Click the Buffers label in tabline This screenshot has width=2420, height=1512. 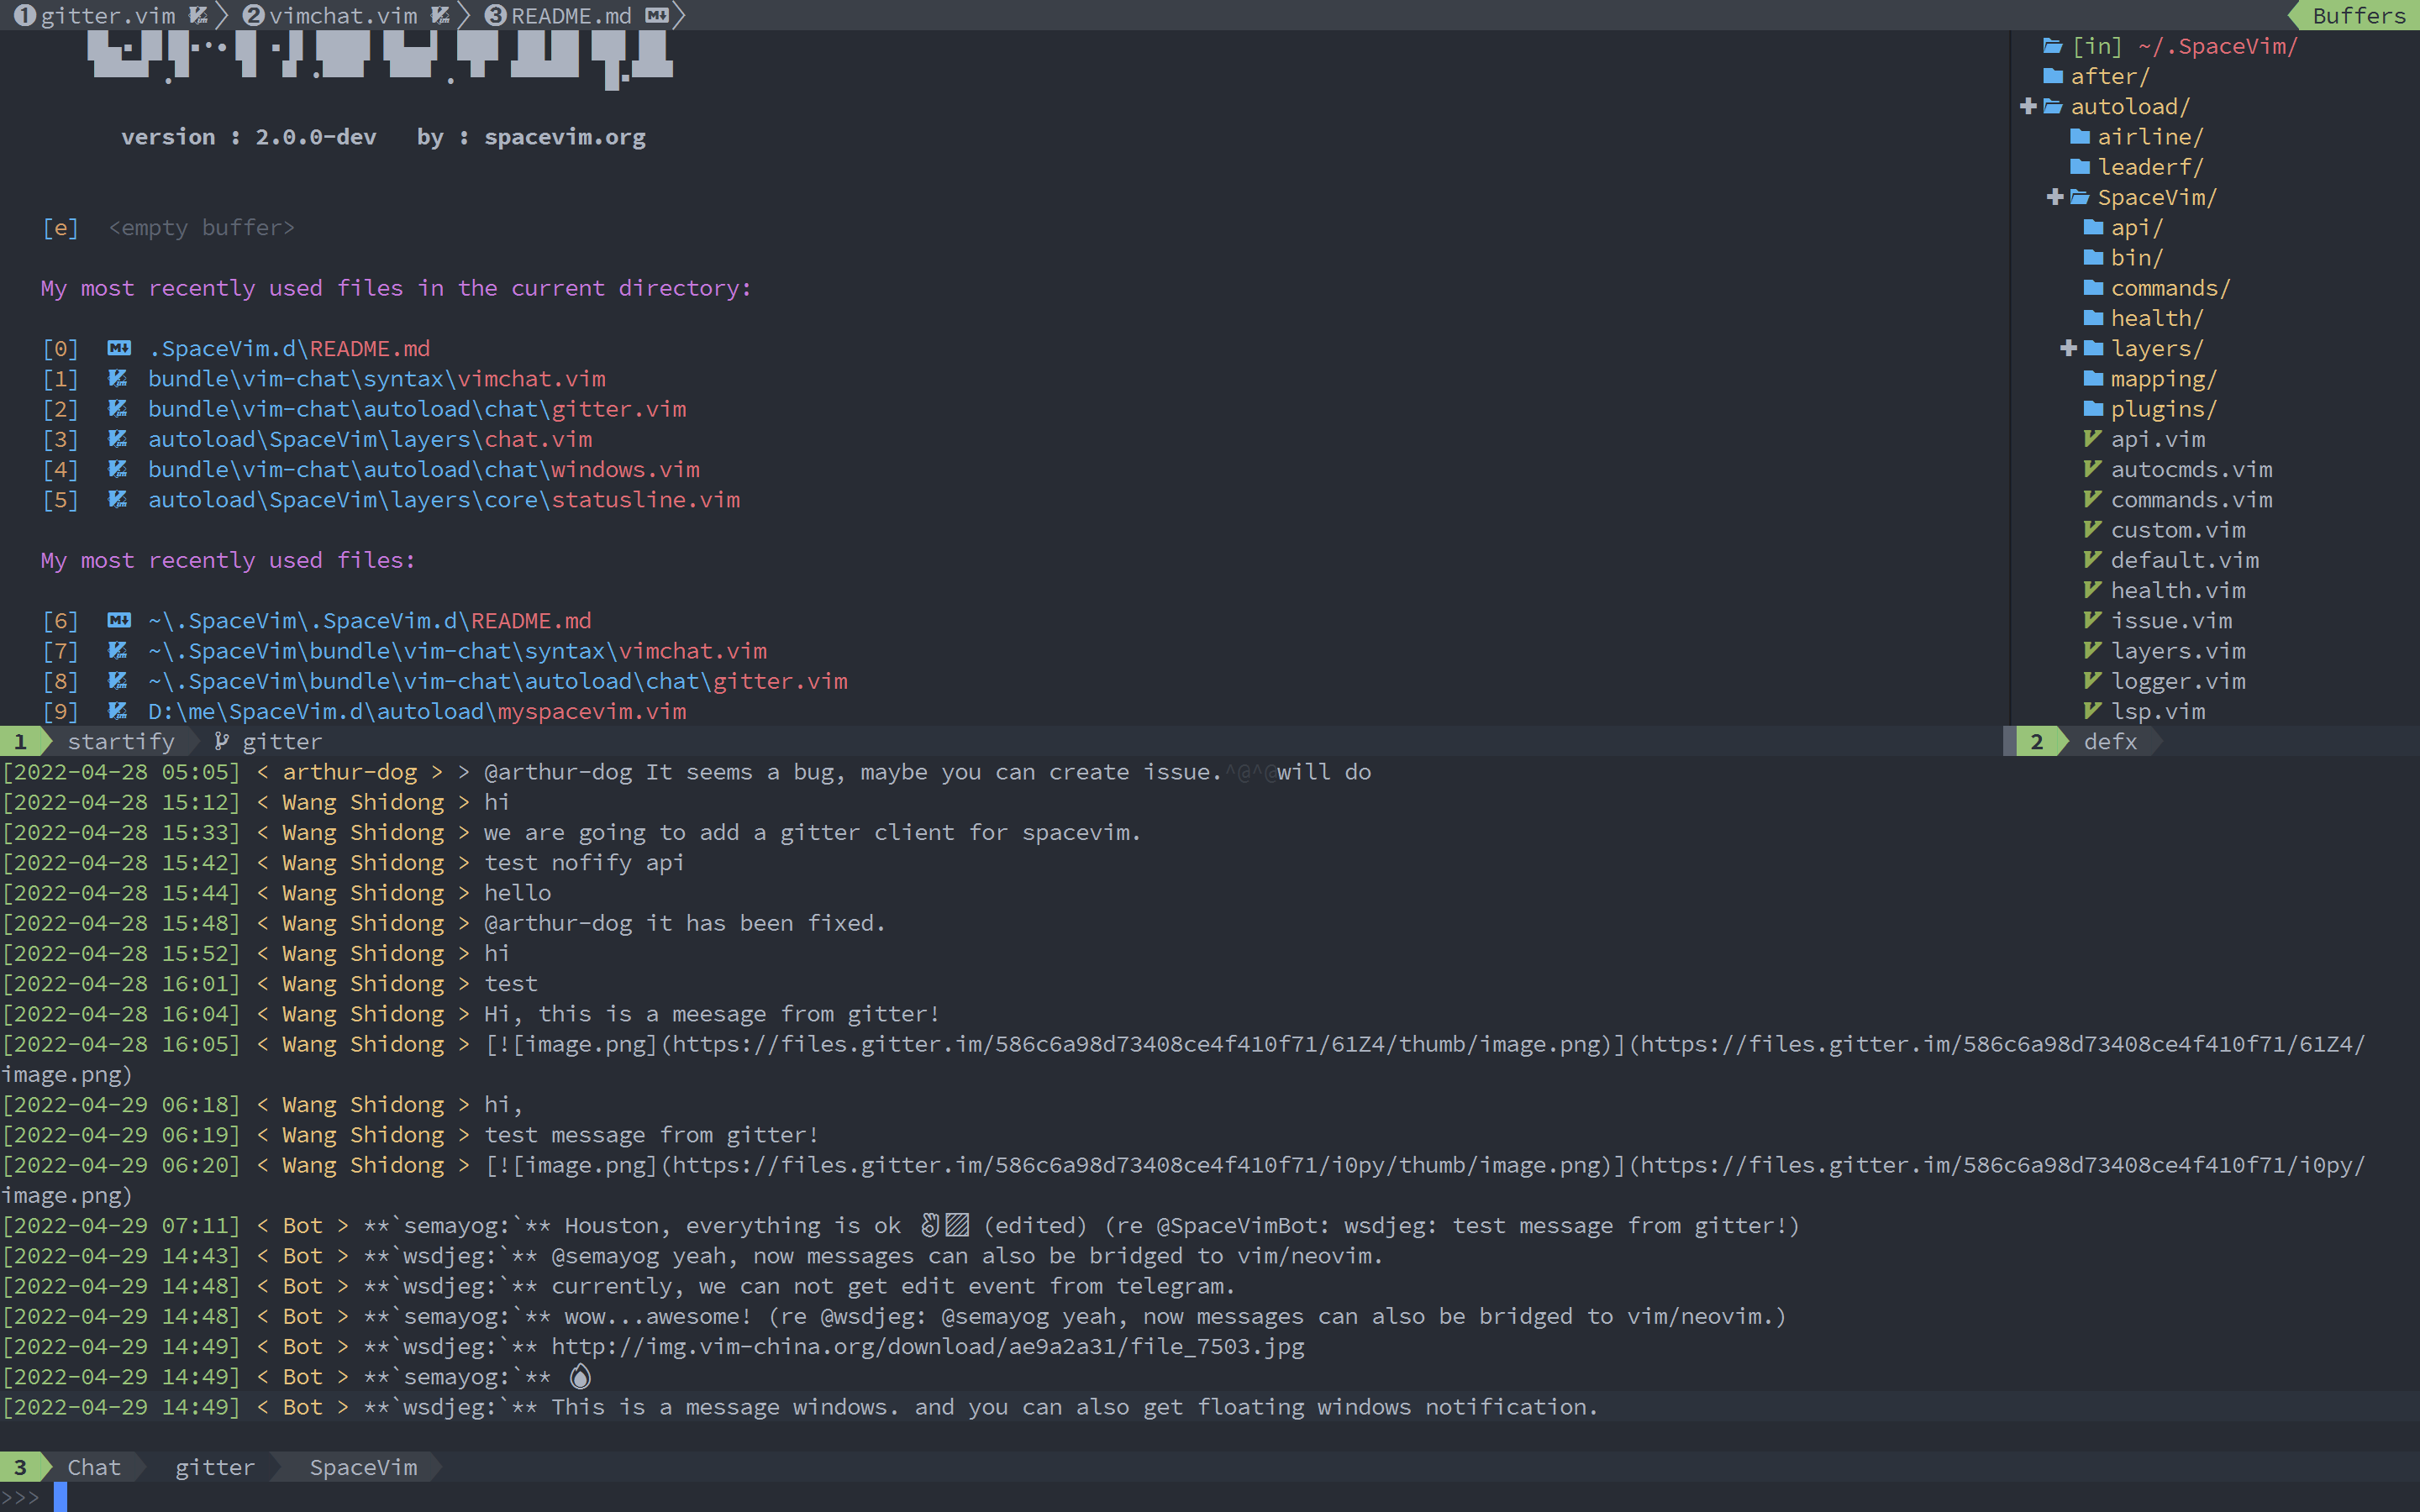(x=2358, y=15)
